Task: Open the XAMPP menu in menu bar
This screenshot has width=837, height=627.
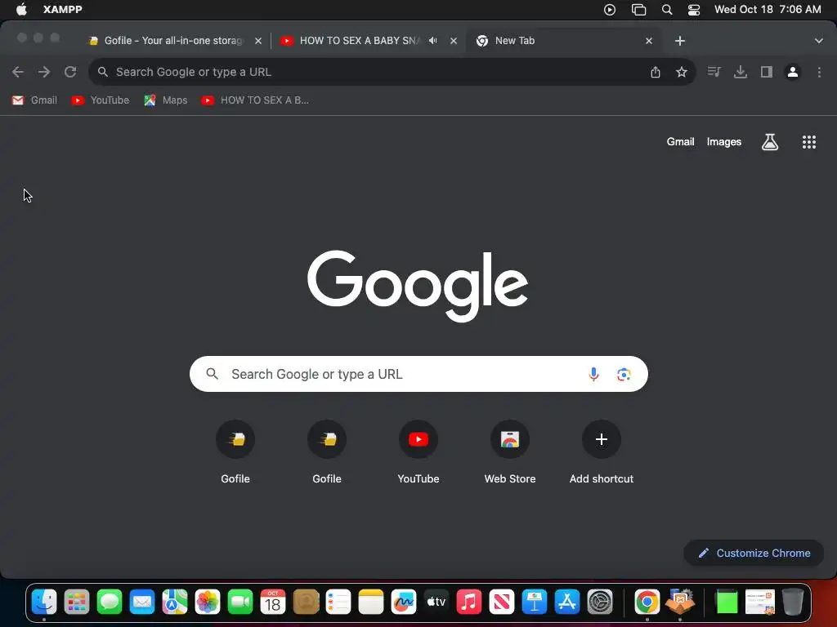Action: point(62,10)
